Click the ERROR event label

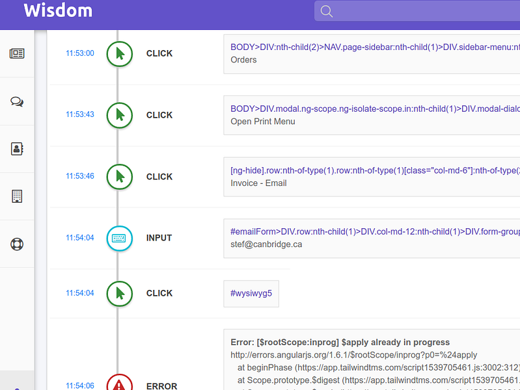coord(162,386)
